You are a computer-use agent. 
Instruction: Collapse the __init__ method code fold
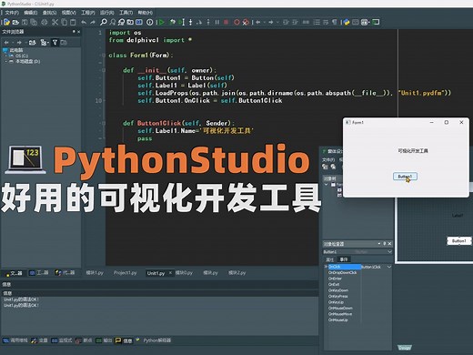[x=103, y=70]
